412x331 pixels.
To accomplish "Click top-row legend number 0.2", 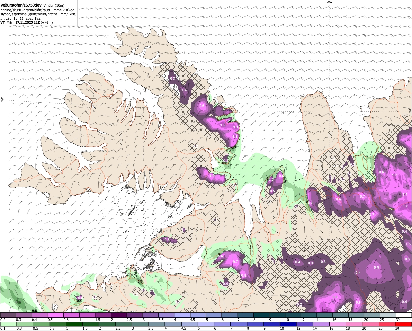I will [3, 320].
